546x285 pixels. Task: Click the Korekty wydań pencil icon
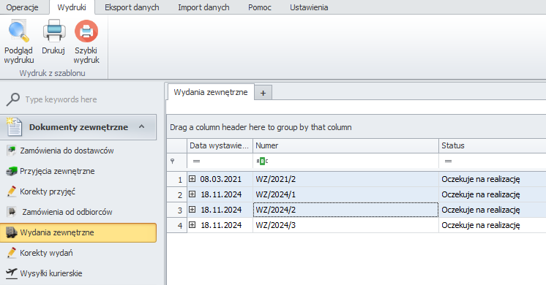12,253
